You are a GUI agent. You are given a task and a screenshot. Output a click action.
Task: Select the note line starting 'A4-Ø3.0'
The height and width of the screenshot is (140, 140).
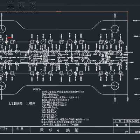pyautogui.click(x=65, y=120)
